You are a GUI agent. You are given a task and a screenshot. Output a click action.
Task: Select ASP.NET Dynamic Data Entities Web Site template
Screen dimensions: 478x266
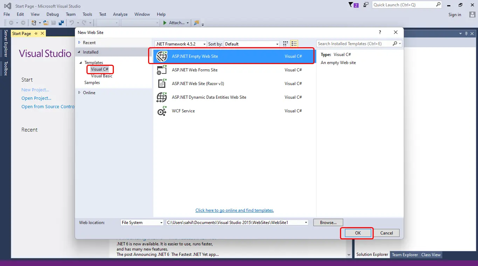tap(234, 97)
